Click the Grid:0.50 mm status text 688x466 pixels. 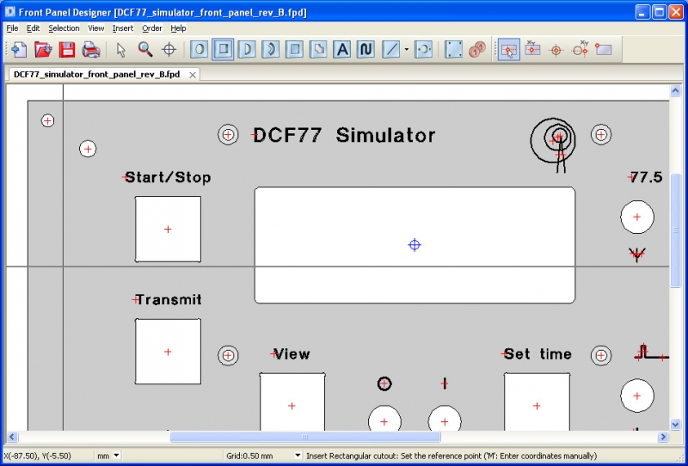pos(249,456)
